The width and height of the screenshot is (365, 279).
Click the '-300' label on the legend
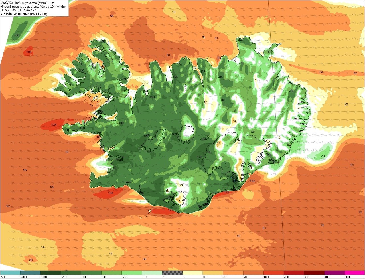tap(44, 277)
